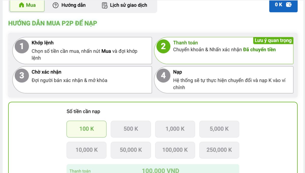Click the home icon on Mua tab
The width and height of the screenshot is (305, 173).
[x=22, y=5]
